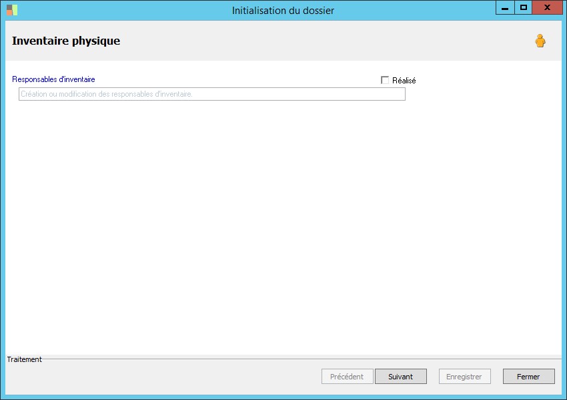Maximize the Initialisation du dossier window
567x400 pixels.
click(523, 7)
